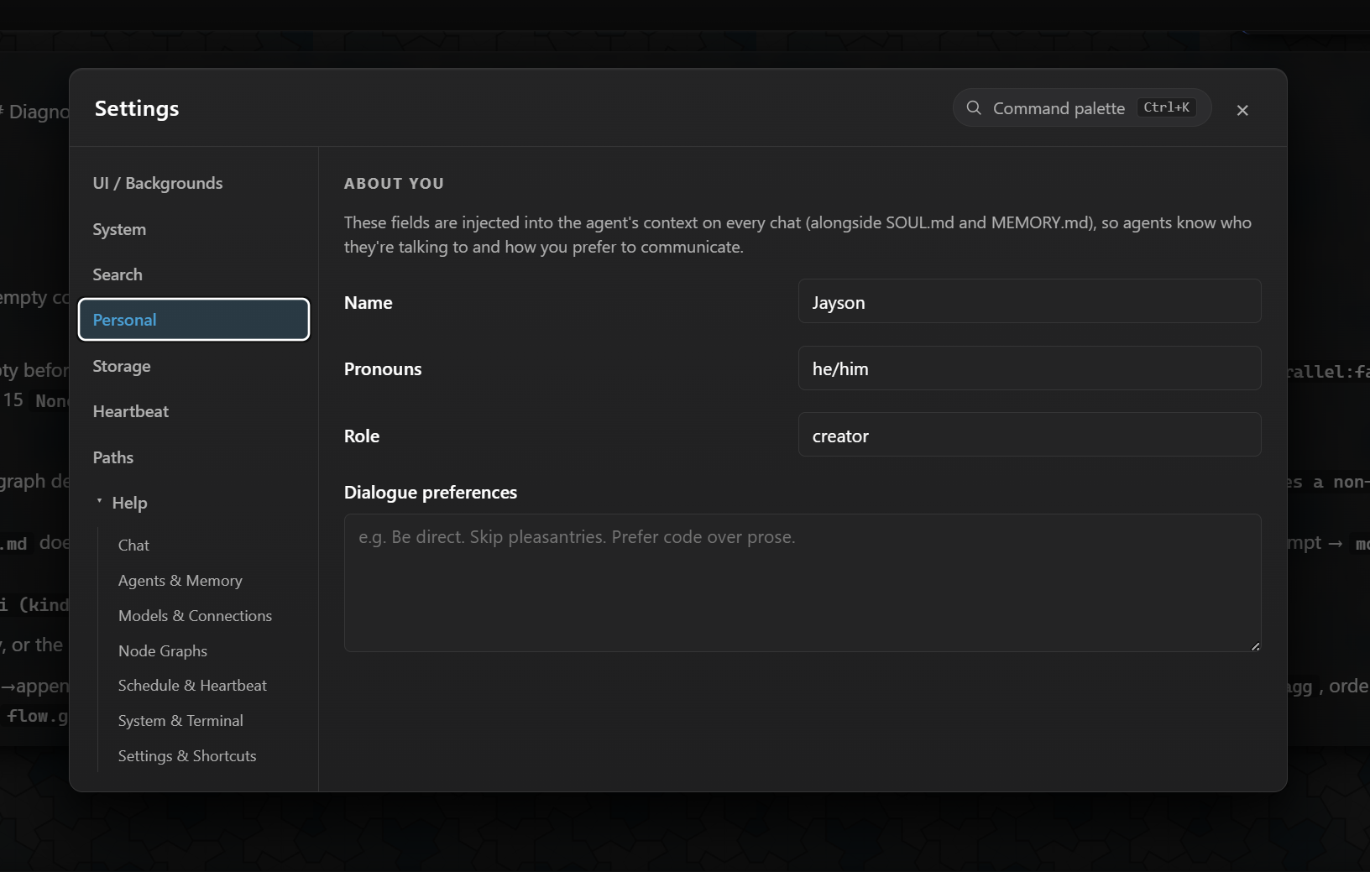This screenshot has width=1370, height=872.
Task: Open the UI / Backgrounds settings section
Action: [194, 183]
